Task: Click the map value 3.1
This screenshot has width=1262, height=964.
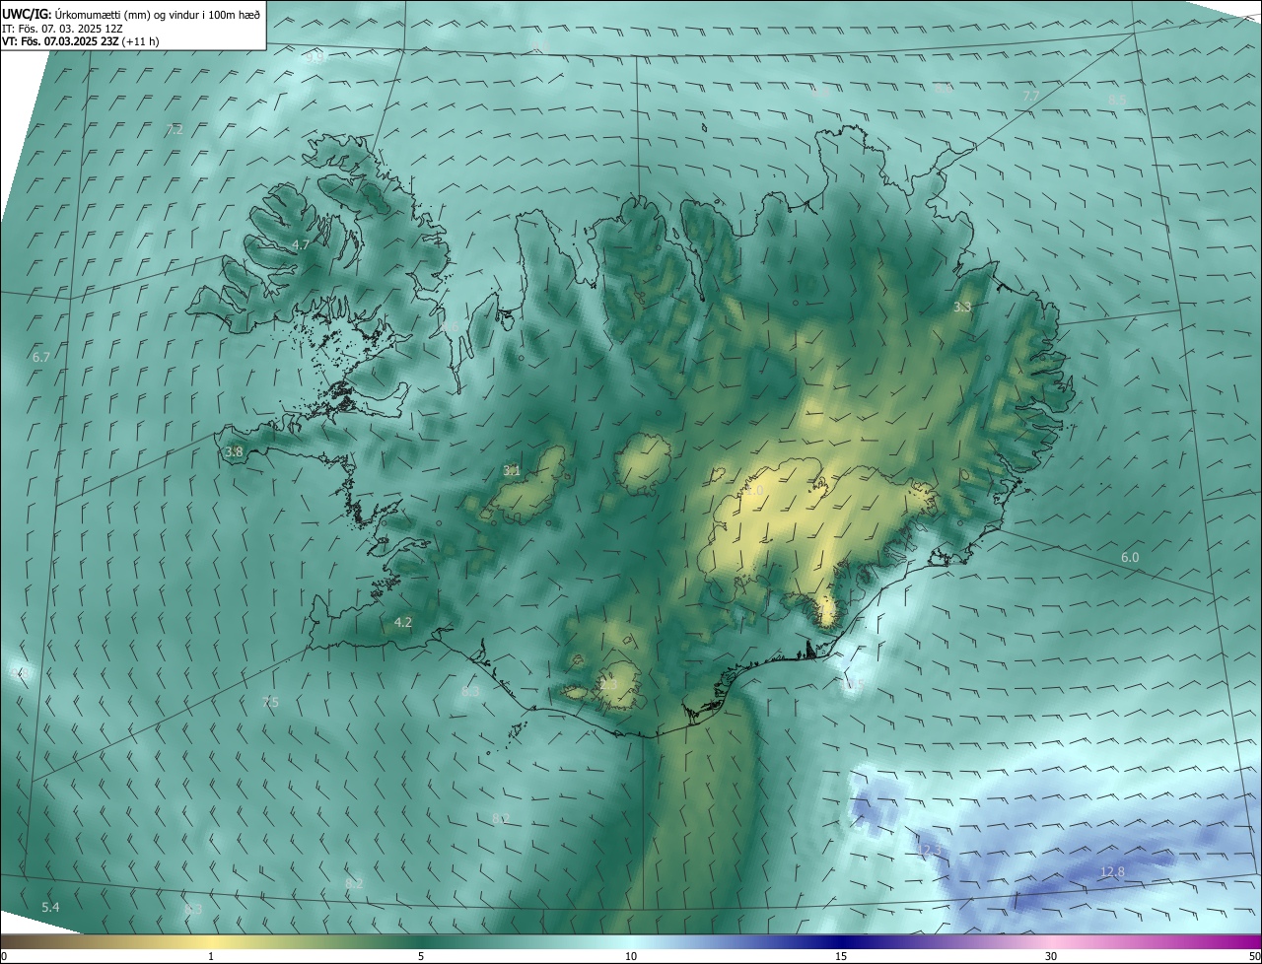Action: [x=512, y=470]
